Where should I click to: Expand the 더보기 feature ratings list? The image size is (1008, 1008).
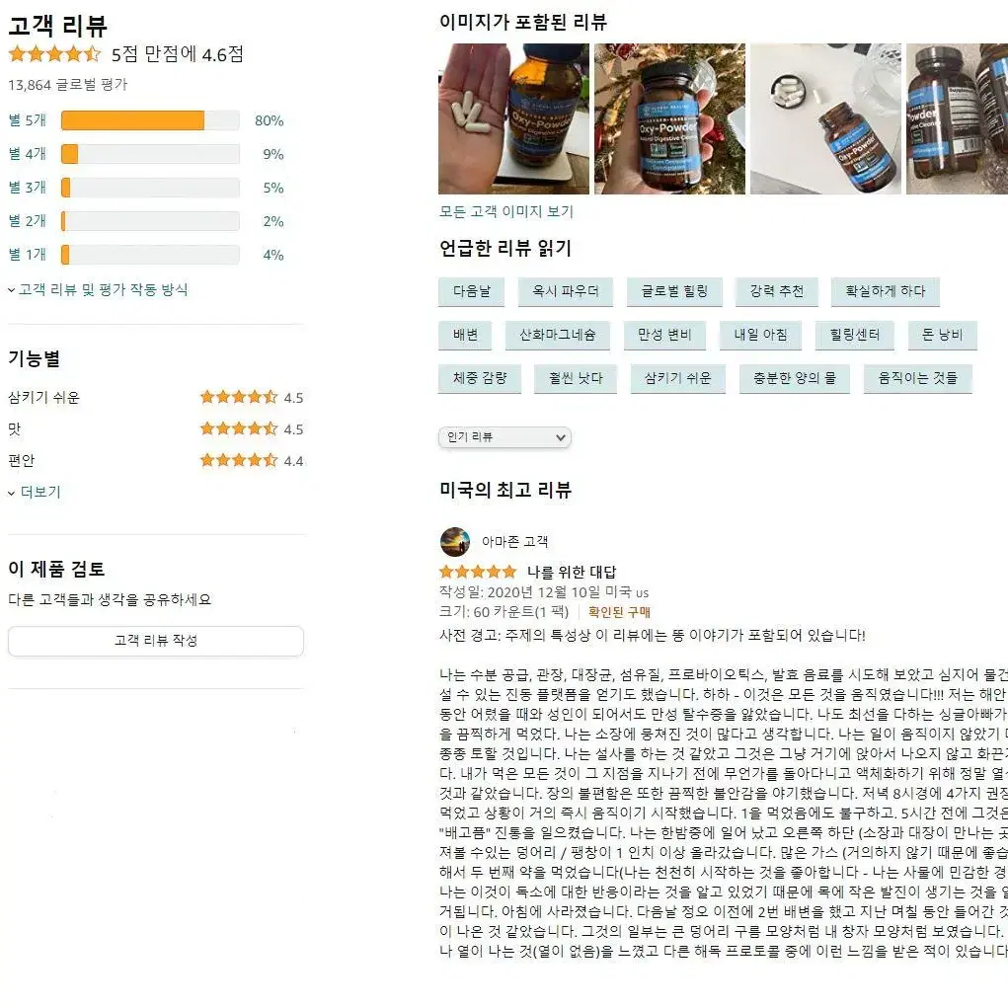click(35, 493)
